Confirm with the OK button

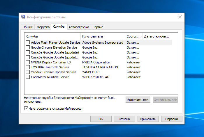pos(101,119)
